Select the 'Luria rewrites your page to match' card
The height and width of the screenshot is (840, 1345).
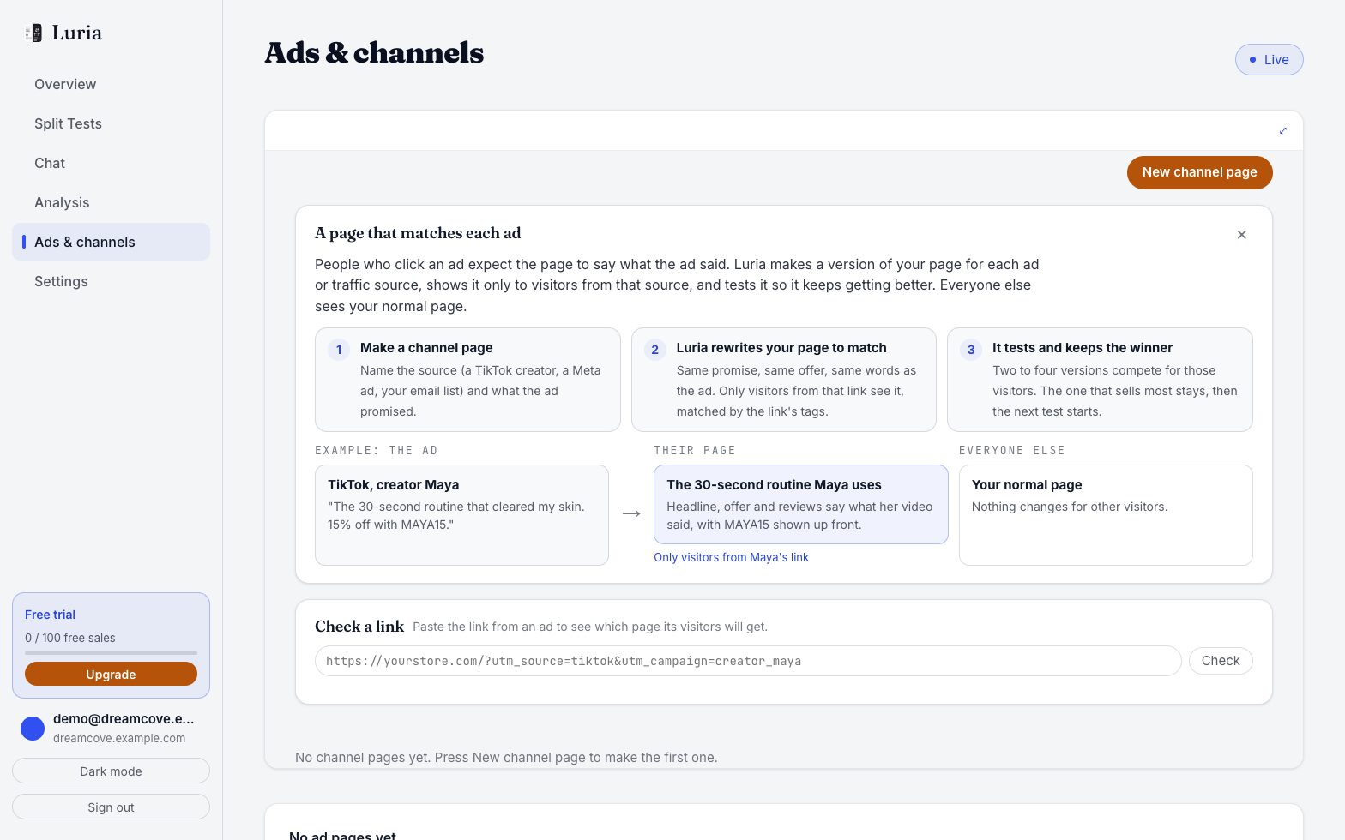[783, 380]
